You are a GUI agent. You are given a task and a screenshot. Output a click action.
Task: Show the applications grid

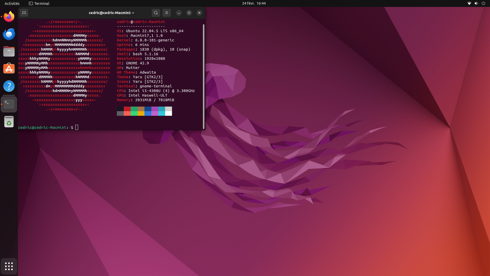pos(9,266)
